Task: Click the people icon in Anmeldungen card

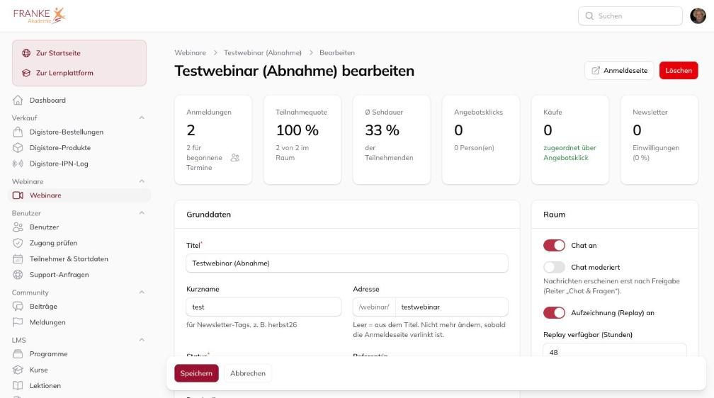Action: pyautogui.click(x=235, y=157)
